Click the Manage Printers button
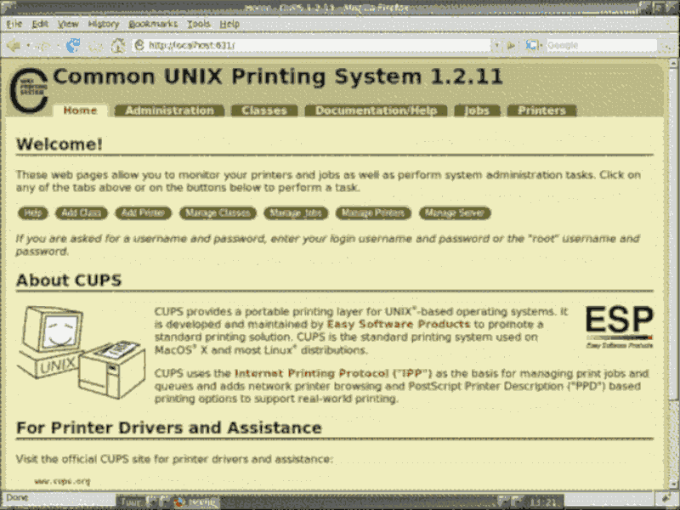 tap(373, 213)
